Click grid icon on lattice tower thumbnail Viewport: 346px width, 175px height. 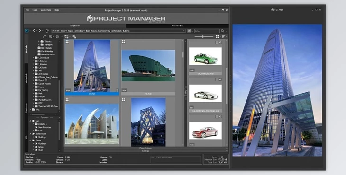pos(123,100)
